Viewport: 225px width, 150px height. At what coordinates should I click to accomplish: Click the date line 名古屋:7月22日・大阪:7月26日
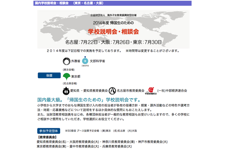coord(113,42)
